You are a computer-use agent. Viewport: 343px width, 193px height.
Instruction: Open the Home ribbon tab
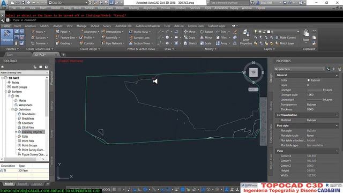[x=6, y=26]
